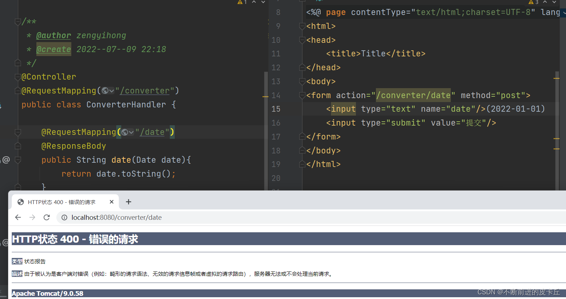
Task: Collapse the <body> tag fold
Action: [x=302, y=81]
